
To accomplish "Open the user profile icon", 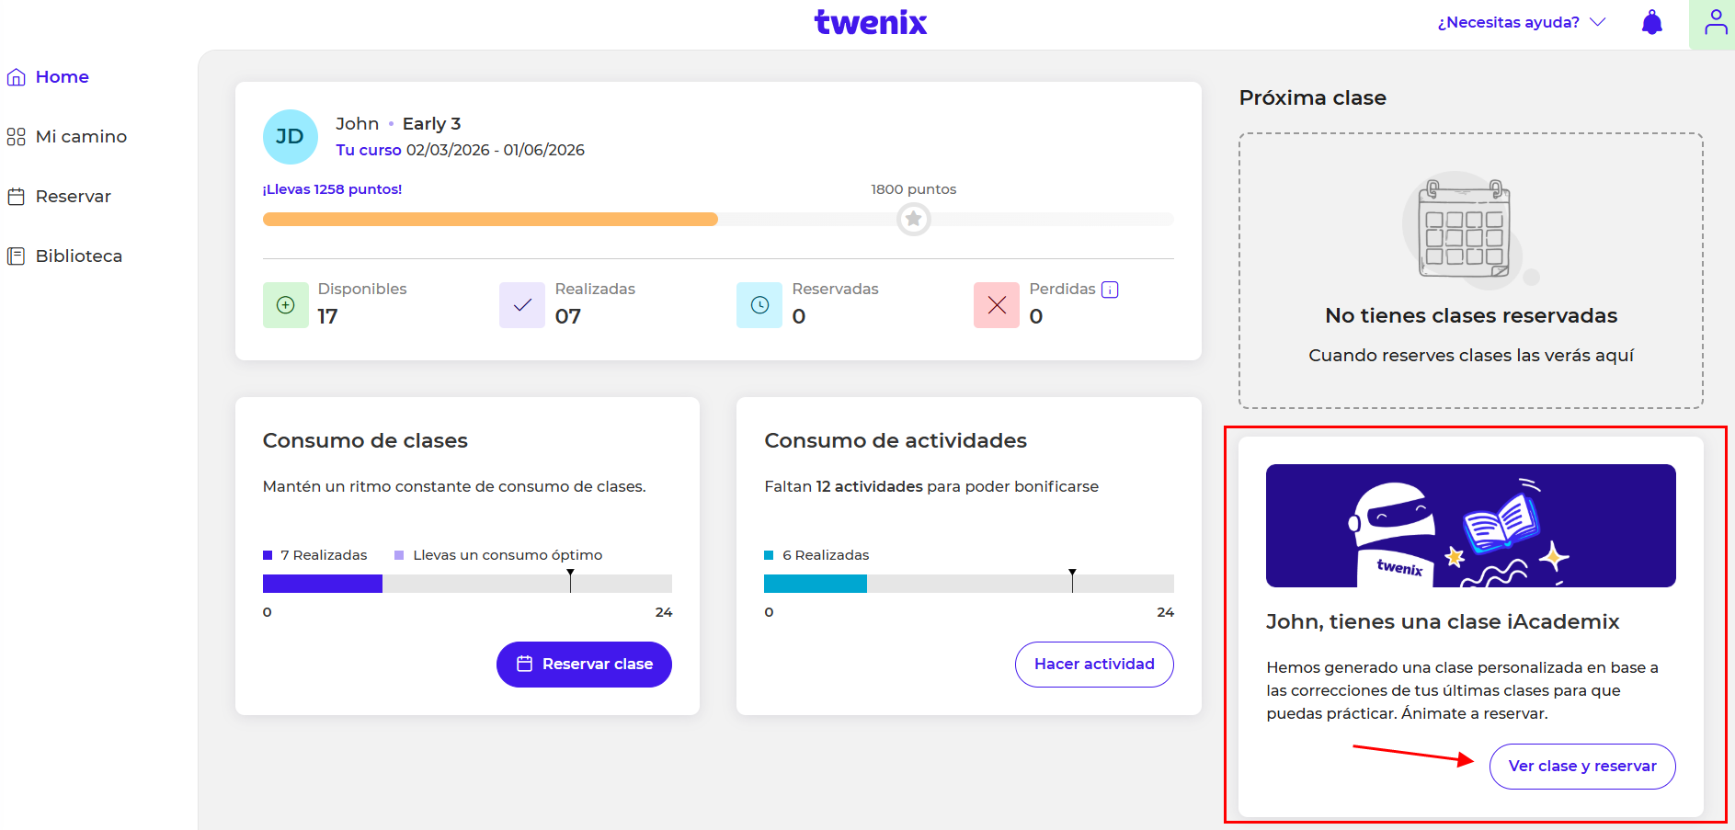I will pos(1715,23).
